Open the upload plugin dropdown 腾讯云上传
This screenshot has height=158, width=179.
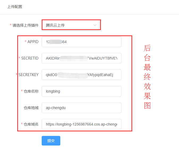point(71,25)
